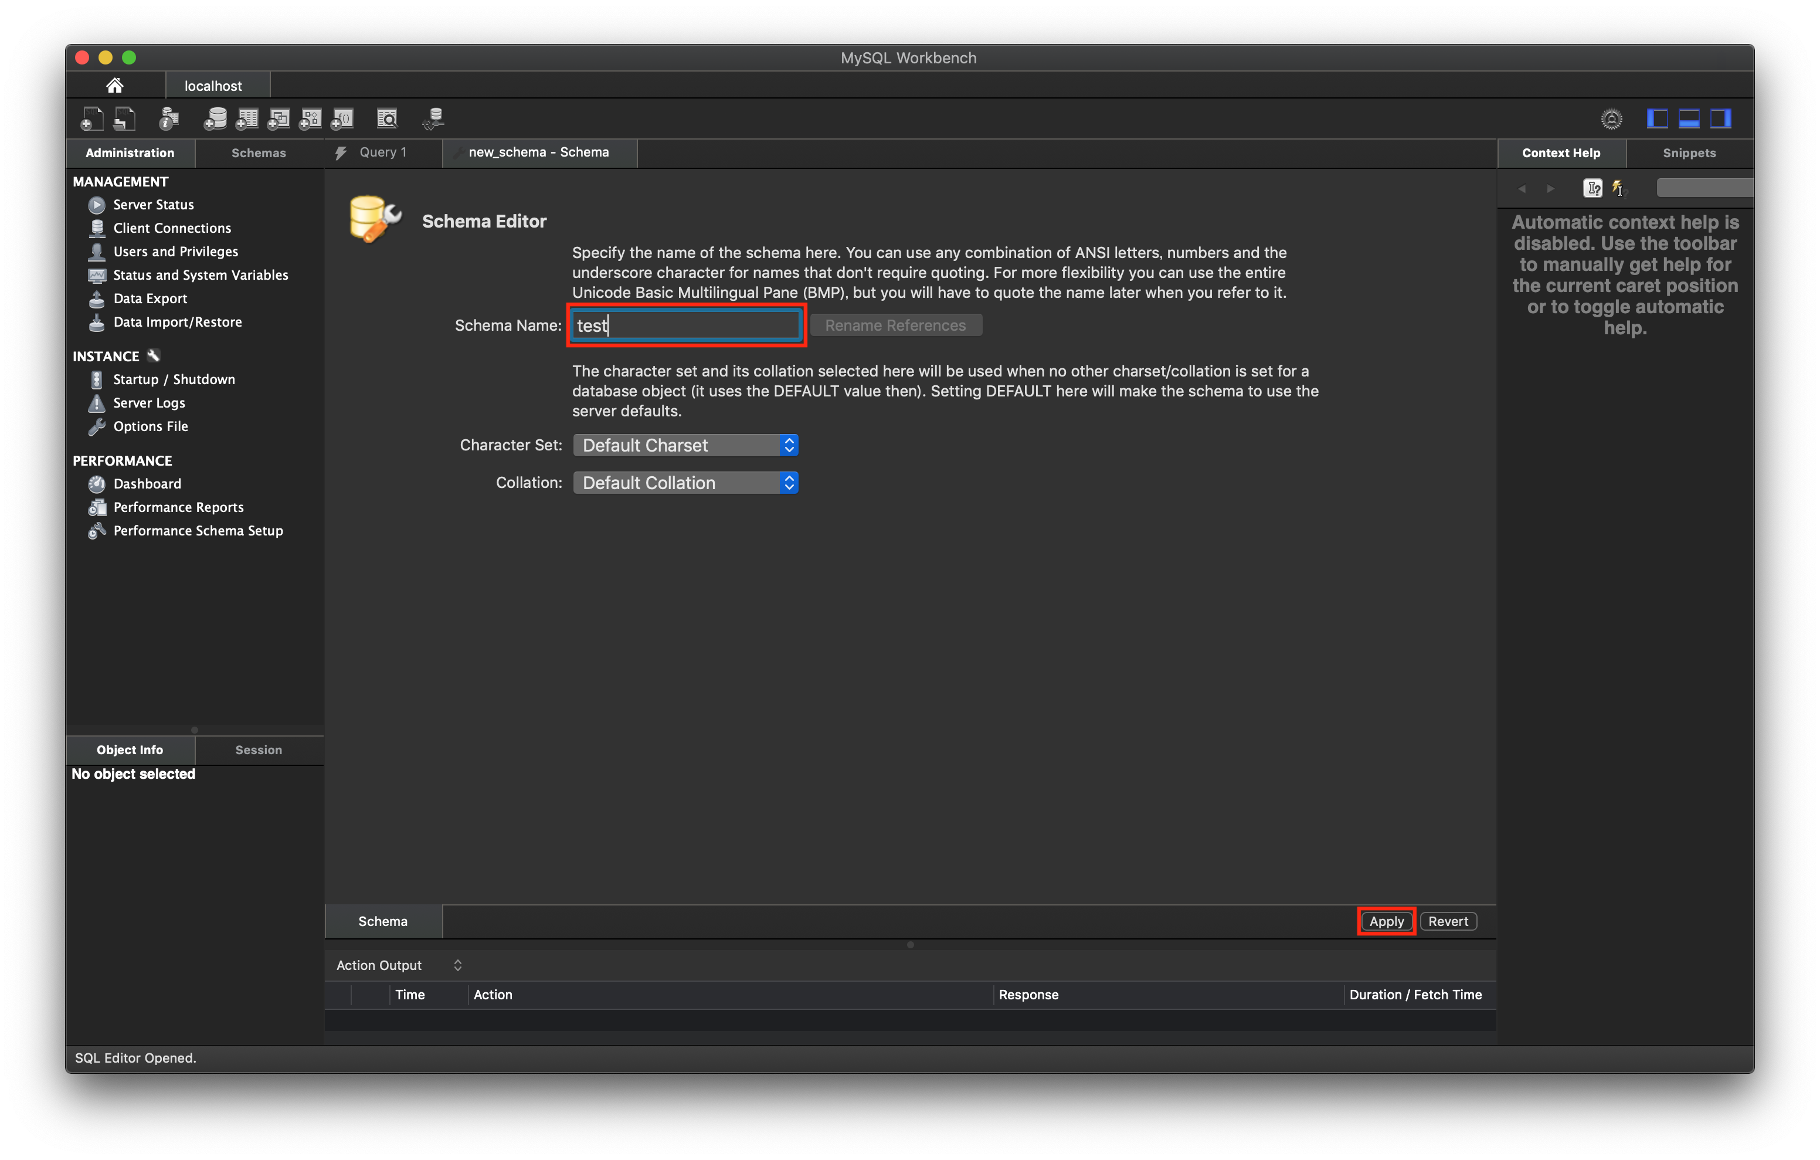Go forward in context help history
The width and height of the screenshot is (1820, 1160).
1551,188
